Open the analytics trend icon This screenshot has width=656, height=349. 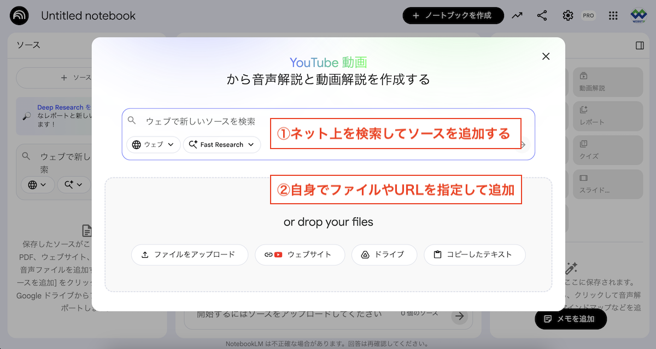(x=517, y=16)
